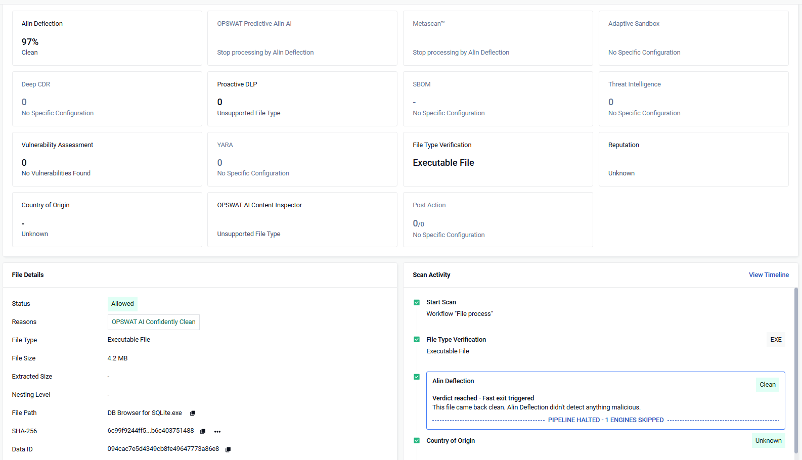Open the Alin Deflection 97% card
802x460 pixels.
(107, 38)
